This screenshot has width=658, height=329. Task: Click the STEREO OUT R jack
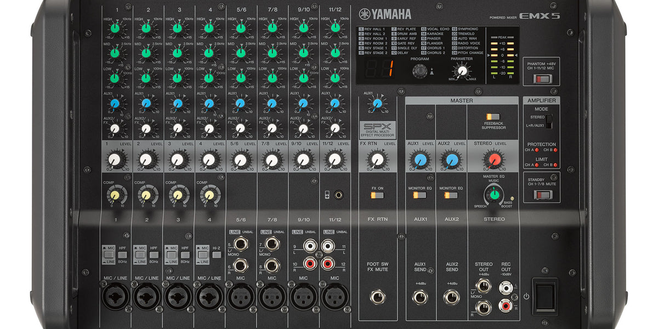[483, 307]
